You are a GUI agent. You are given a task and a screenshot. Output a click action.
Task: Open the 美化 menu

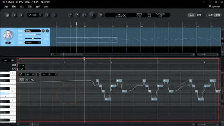pyautogui.click(x=30, y=6)
